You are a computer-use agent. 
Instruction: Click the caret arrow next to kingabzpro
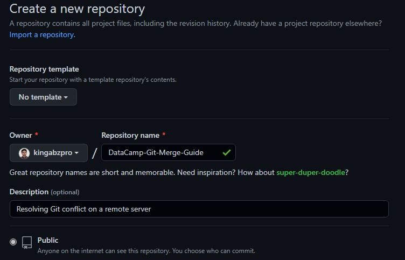[x=76, y=153]
